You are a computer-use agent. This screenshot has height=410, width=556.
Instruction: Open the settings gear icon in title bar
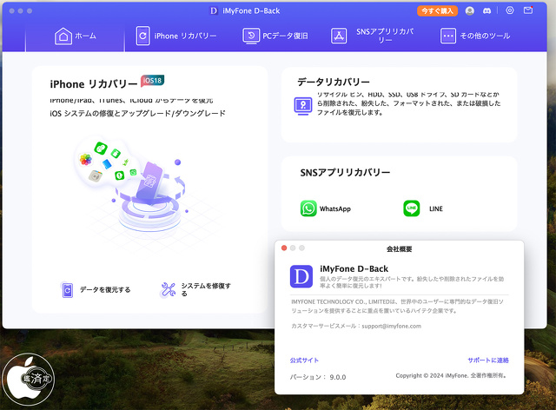(x=510, y=10)
